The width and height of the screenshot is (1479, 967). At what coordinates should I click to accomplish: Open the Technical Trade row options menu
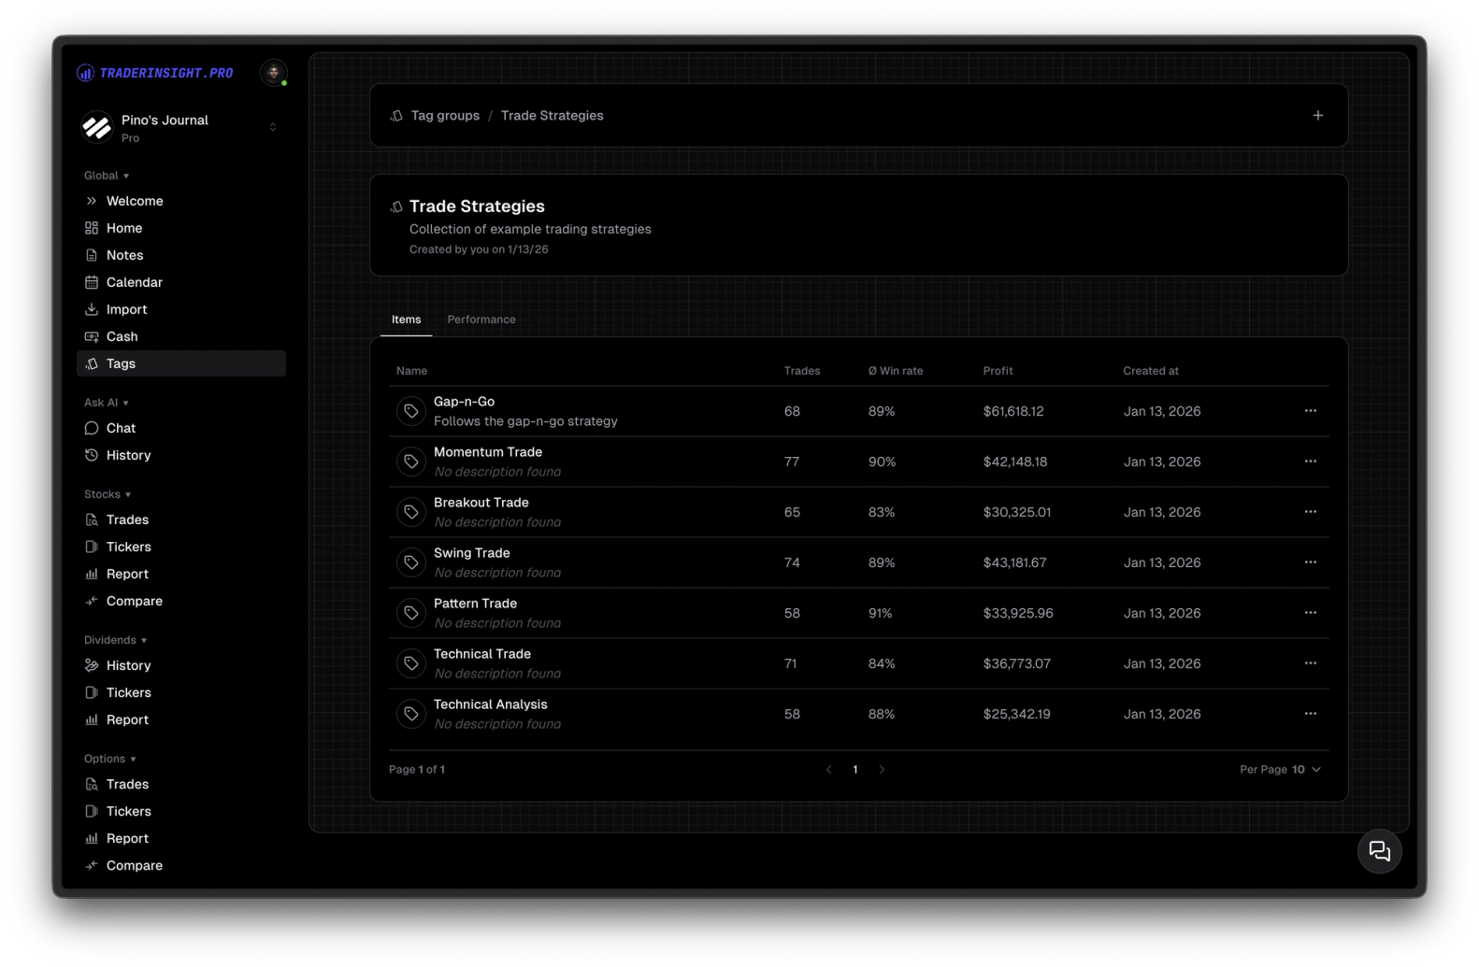[1310, 663]
